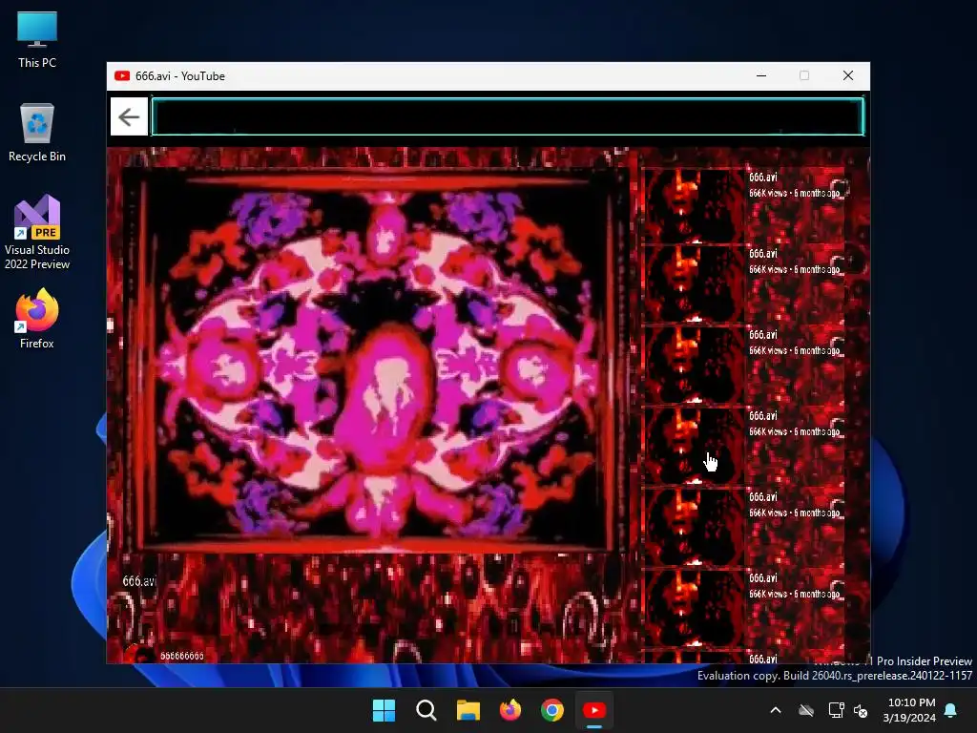Open the Windows Start menu
Screen dimensions: 977x733
[x=384, y=710]
